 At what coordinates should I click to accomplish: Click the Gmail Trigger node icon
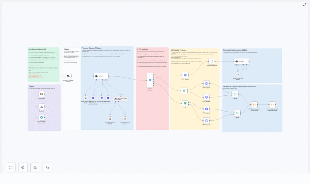41,94
